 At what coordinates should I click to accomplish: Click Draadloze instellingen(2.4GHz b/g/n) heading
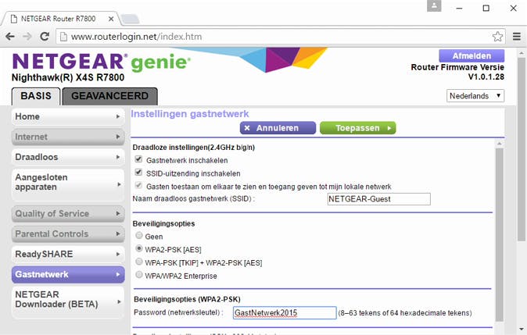[x=194, y=148]
